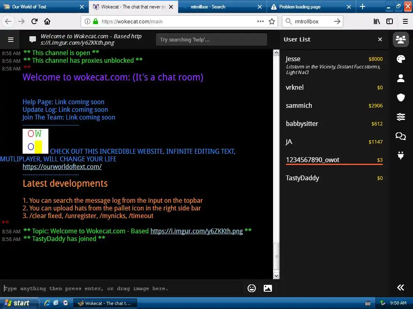Viewport: 413px width, 309px height.
Task: Close the User List panel
Action: [x=380, y=39]
